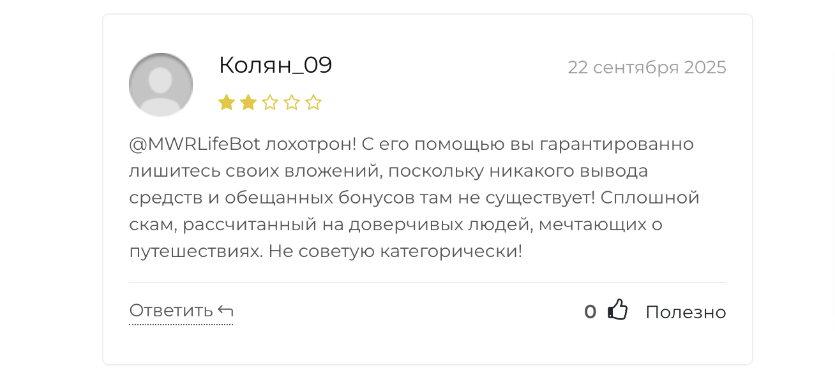Viewport: 835px width, 375px height.
Task: Click the review date 22 сентября 2025
Action: pos(647,68)
